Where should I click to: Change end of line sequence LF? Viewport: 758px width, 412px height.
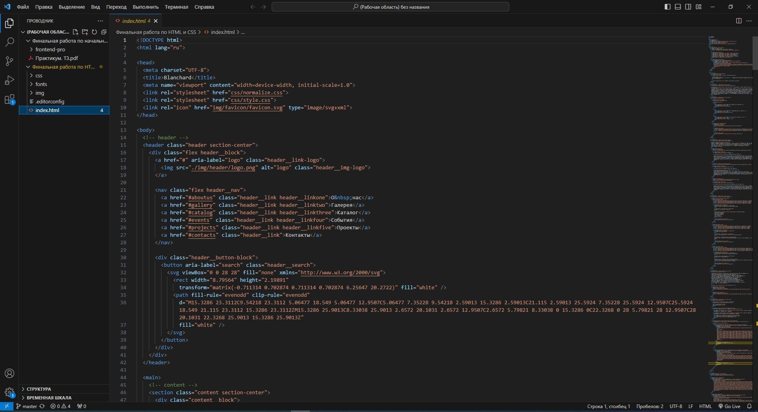pyautogui.click(x=690, y=406)
